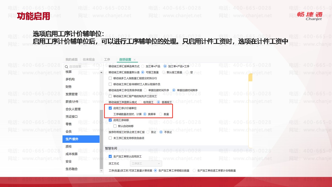Select 极简报工 default mode
Viewport: 332px width, 187px height.
tap(140, 102)
